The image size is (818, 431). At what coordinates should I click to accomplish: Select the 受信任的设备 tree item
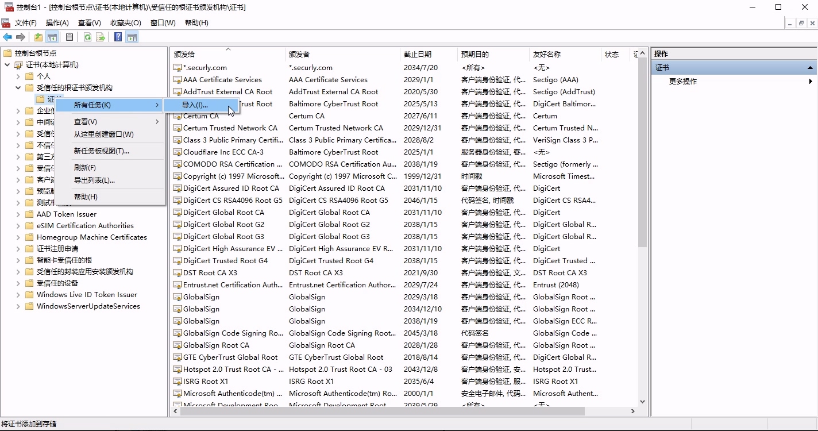click(x=57, y=283)
